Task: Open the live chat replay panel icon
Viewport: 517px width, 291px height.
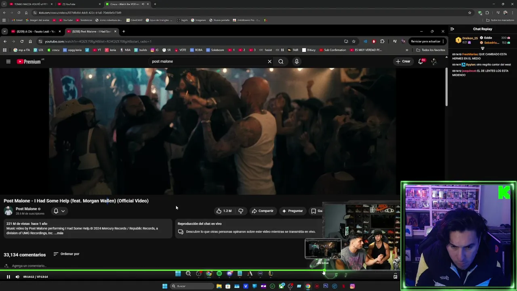Action: [x=181, y=232]
